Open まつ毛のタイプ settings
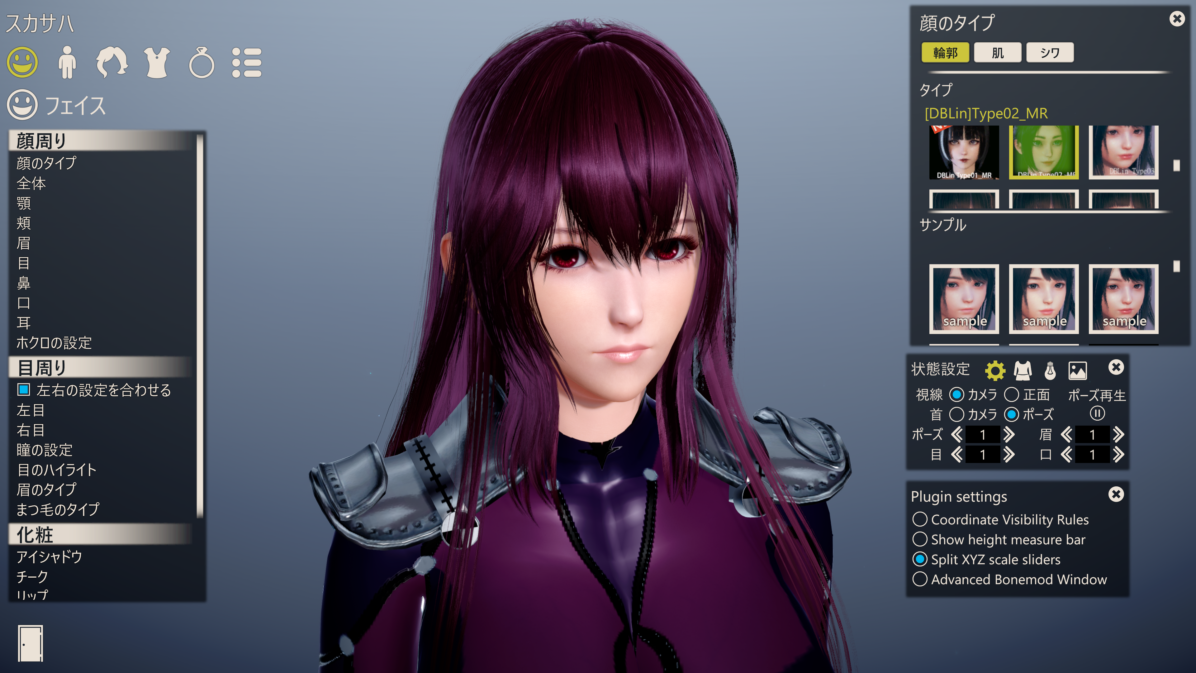This screenshot has height=673, width=1196. tap(58, 509)
